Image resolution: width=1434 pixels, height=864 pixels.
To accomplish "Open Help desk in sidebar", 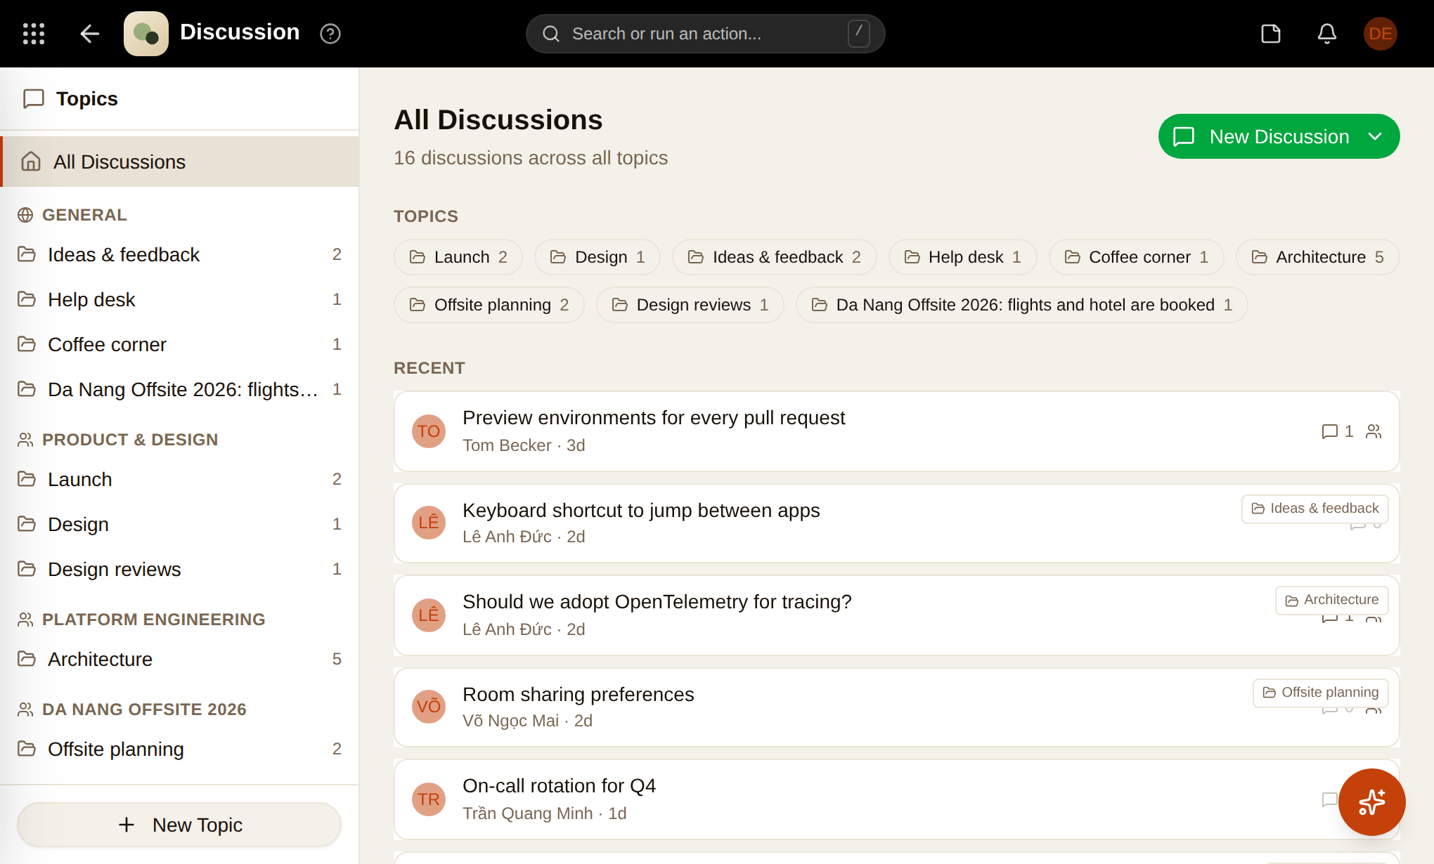I will click(179, 299).
